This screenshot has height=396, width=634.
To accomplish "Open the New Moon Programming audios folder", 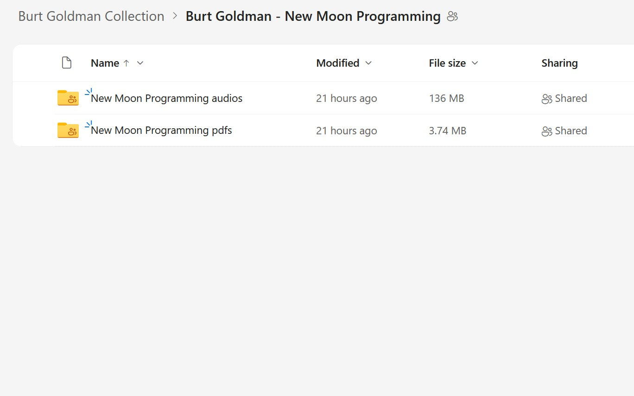I will point(166,98).
